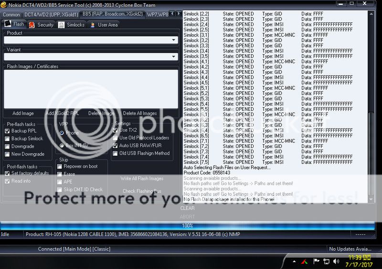
Task: Click the Action Center flag icon
Action: [x=316, y=261]
